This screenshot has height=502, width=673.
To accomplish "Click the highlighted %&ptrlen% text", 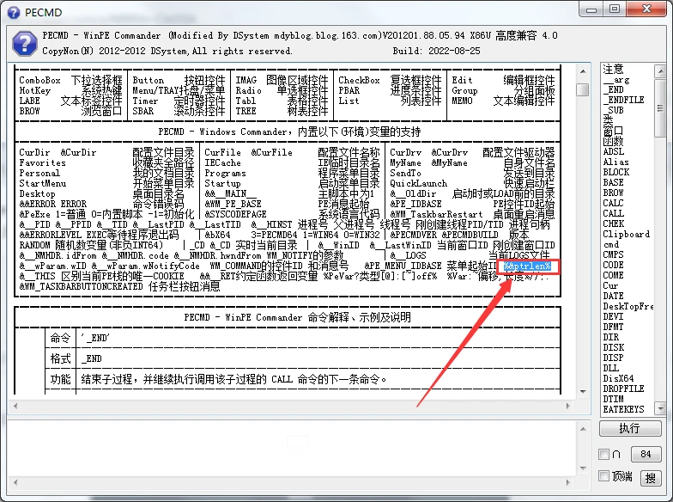I will pyautogui.click(x=527, y=266).
